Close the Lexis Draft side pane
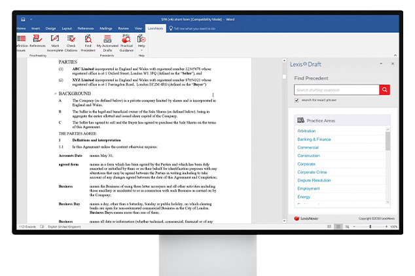 click(x=393, y=64)
